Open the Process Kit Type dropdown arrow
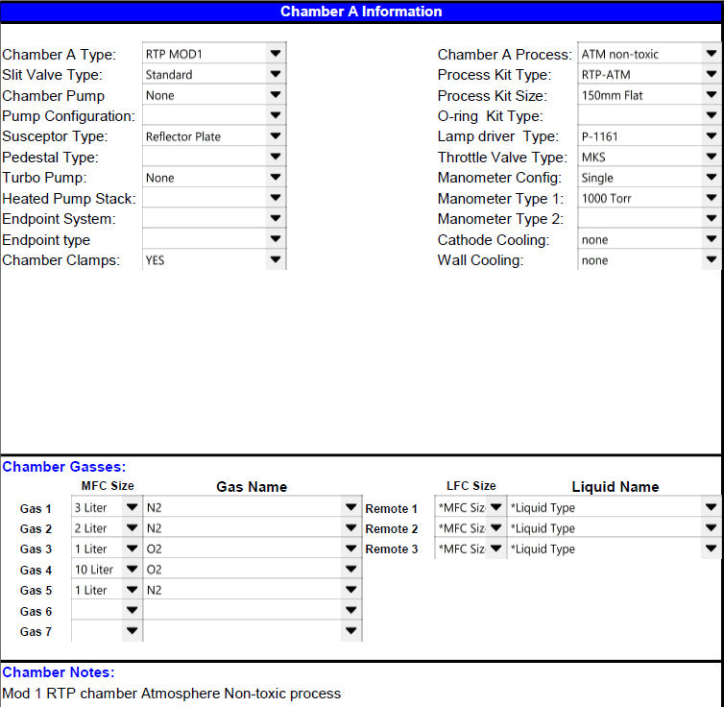The image size is (724, 707). (712, 74)
